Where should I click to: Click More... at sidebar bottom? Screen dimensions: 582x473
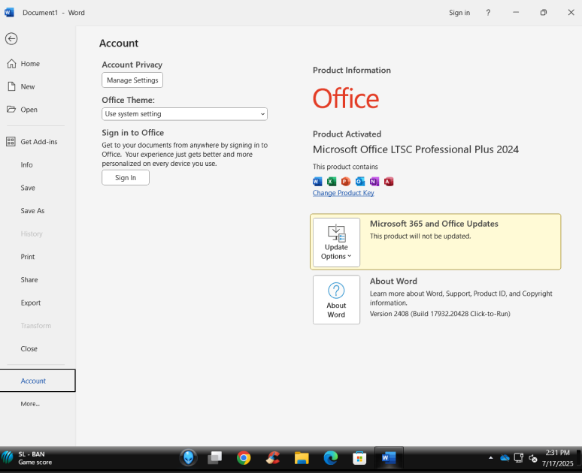coord(32,404)
